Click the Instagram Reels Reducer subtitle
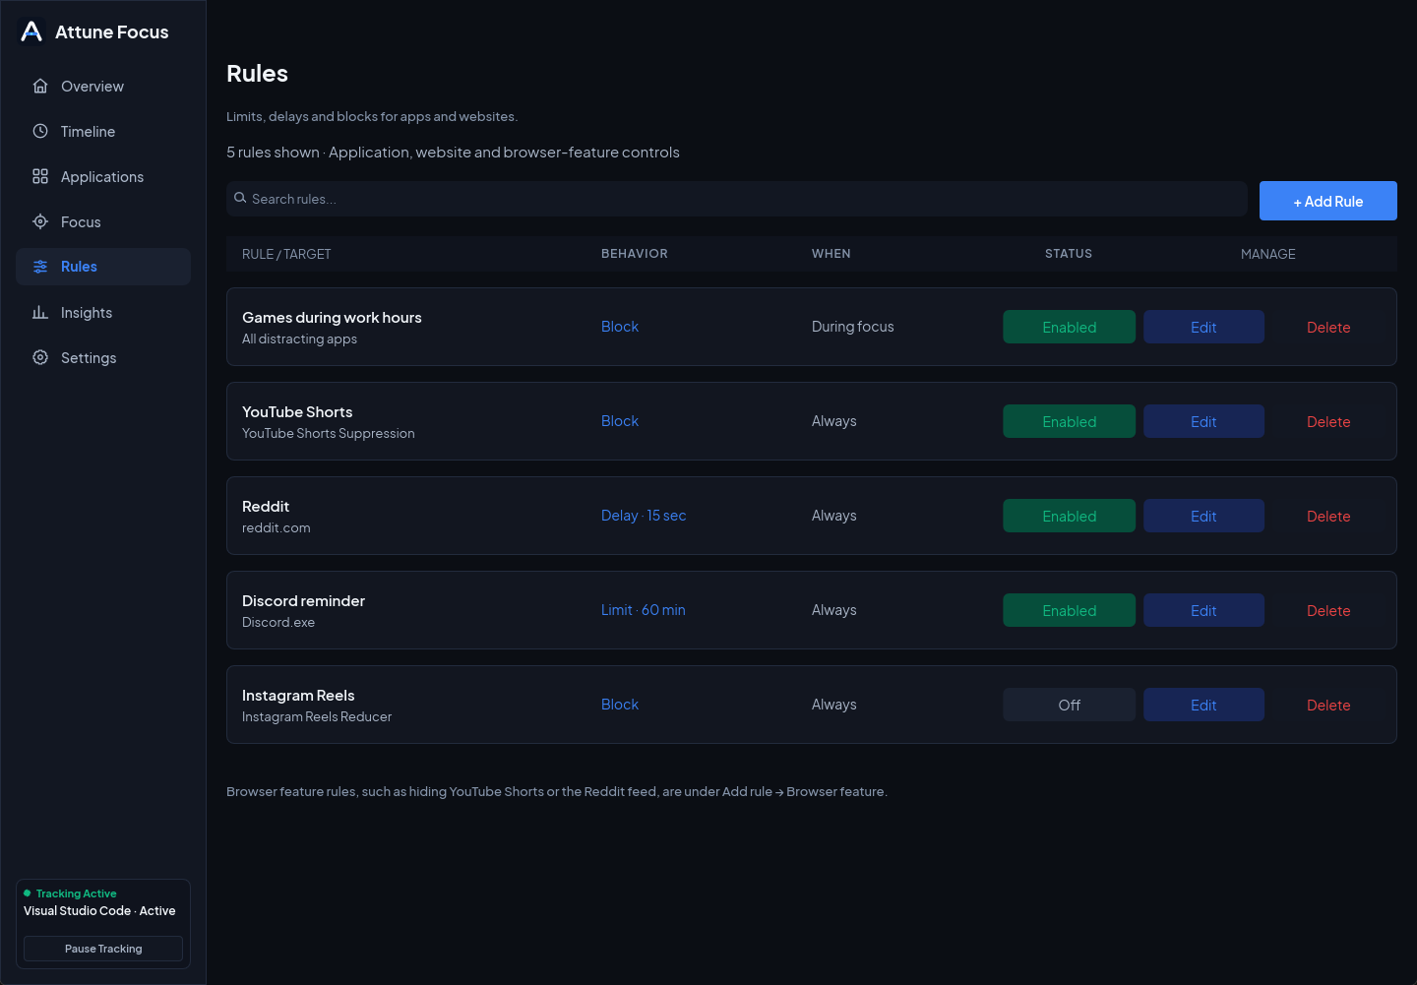The height and width of the screenshot is (985, 1417). coord(317,716)
